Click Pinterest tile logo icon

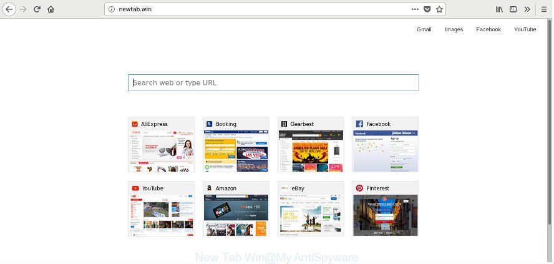(359, 188)
